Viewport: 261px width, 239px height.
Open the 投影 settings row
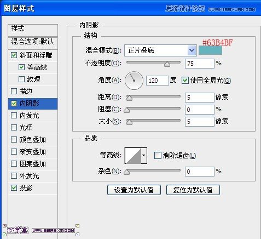pos(33,188)
